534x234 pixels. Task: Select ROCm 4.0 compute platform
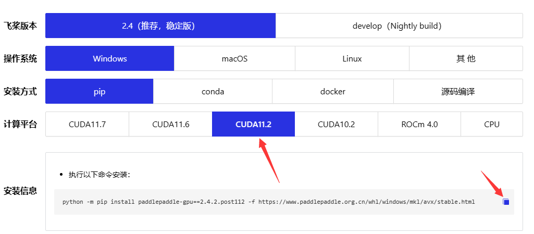(419, 124)
